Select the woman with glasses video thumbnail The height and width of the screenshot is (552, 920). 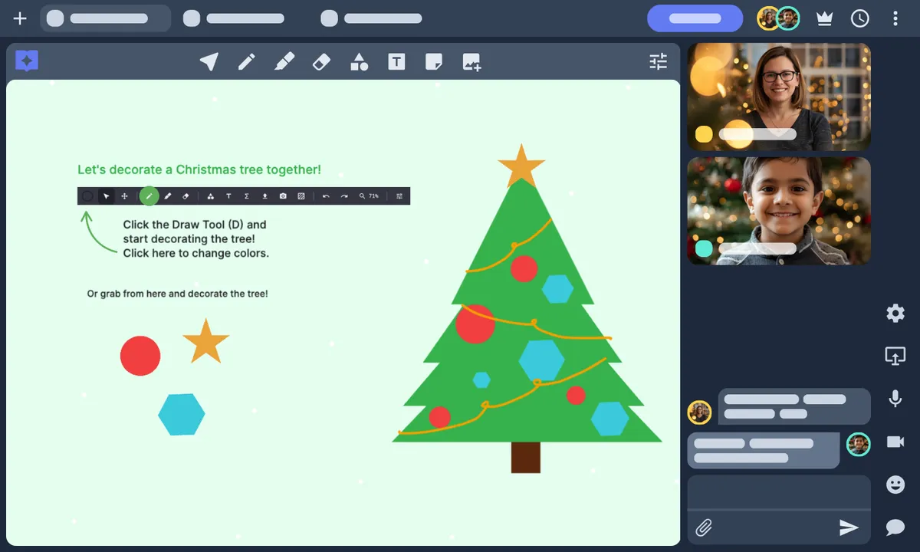point(779,97)
